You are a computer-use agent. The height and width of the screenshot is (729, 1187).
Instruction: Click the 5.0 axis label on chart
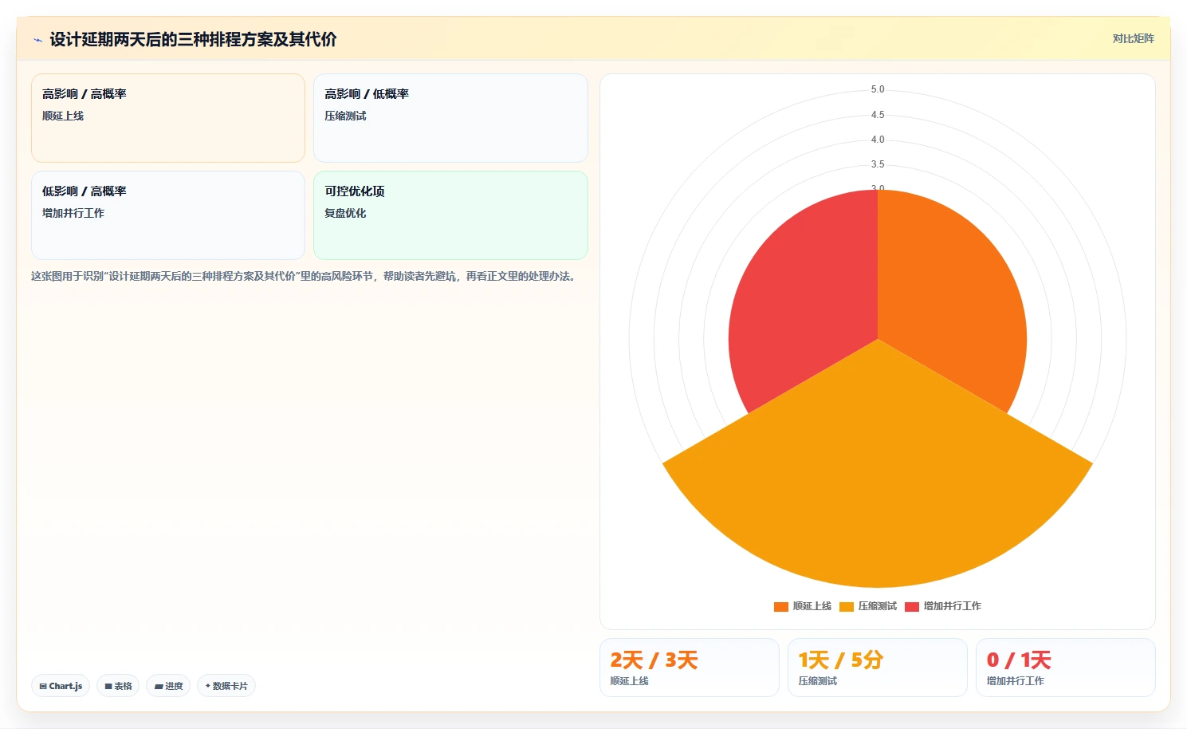[878, 89]
